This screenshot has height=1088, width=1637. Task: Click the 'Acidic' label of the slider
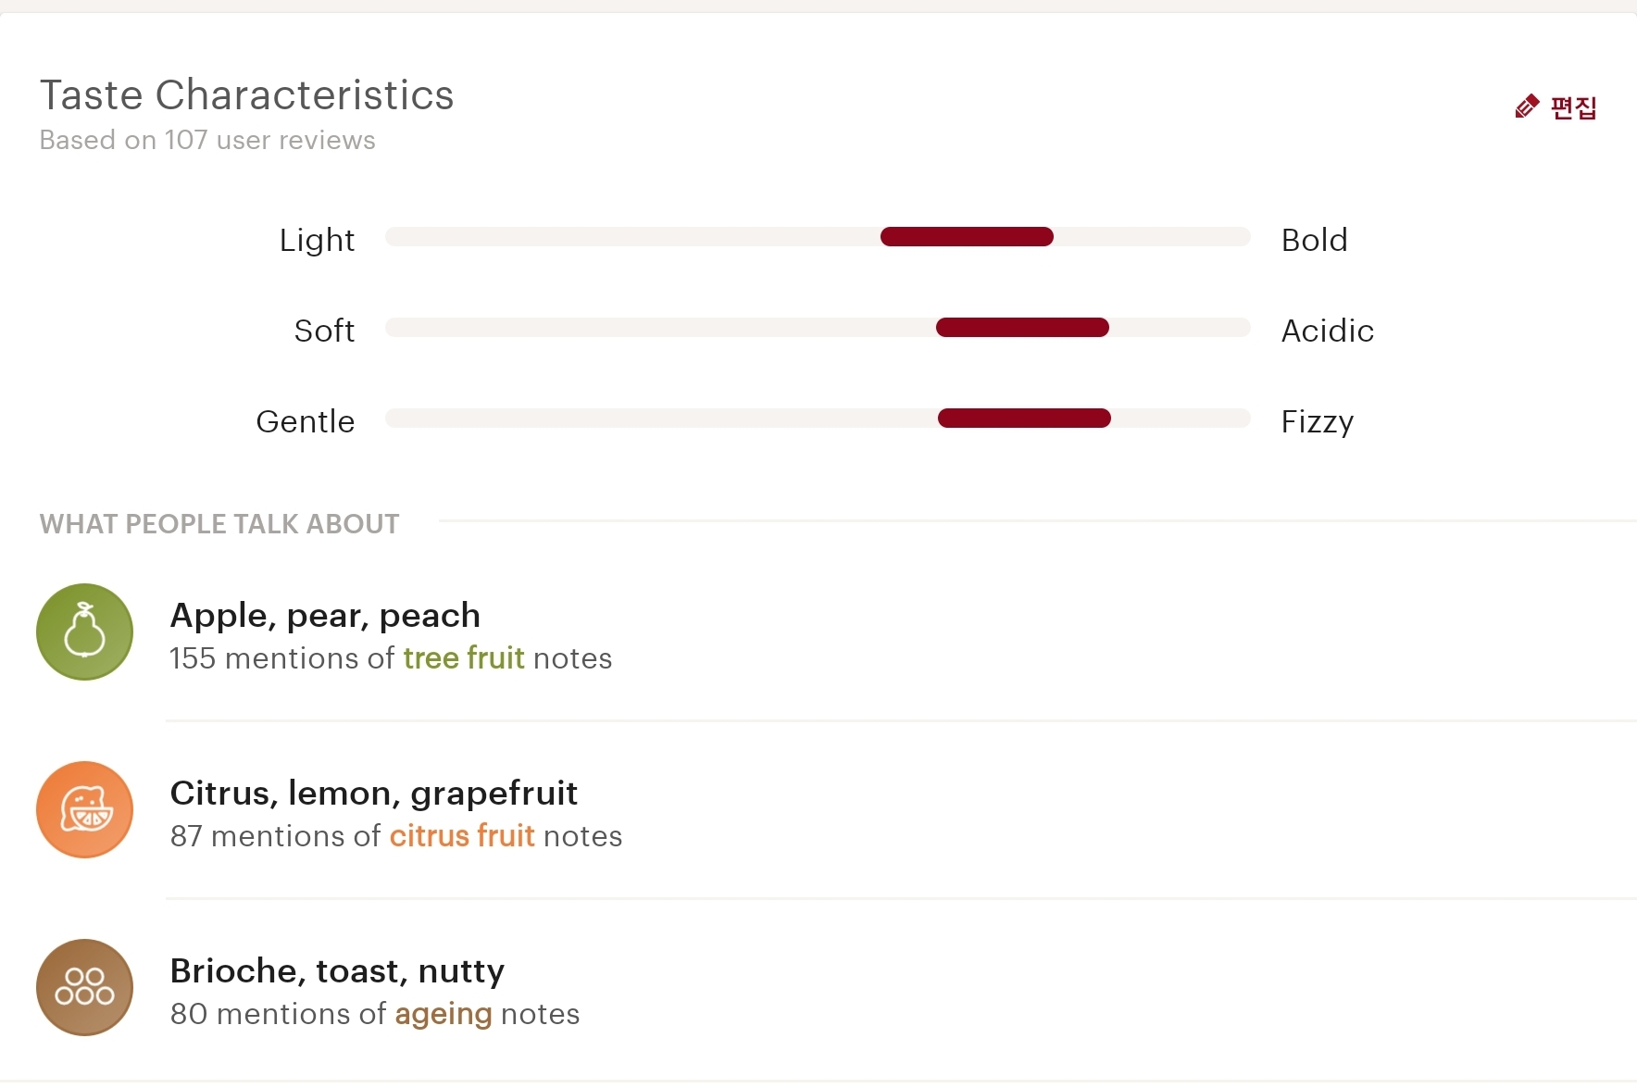(1327, 331)
